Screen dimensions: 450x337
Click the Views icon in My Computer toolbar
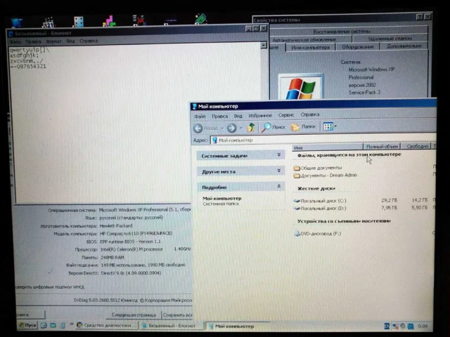pyautogui.click(x=328, y=126)
